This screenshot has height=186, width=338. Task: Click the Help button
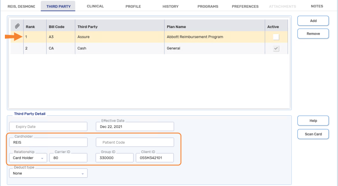tap(313, 121)
